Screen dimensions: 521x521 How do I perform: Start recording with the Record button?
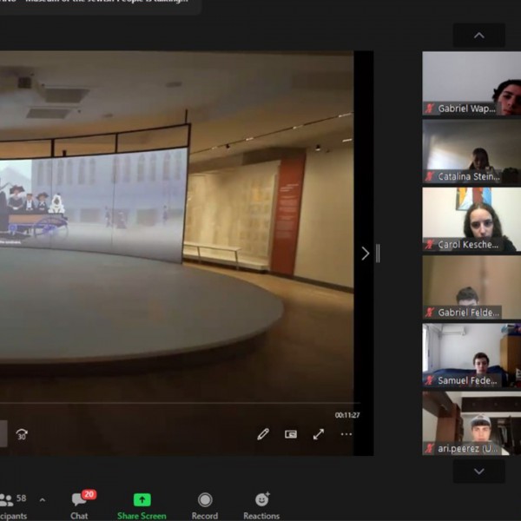(x=205, y=505)
